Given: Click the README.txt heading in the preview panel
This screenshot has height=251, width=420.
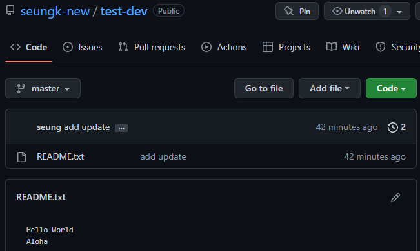Looking at the screenshot, I should click(41, 198).
